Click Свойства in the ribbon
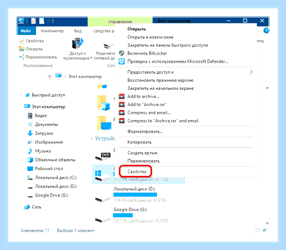 (x=31, y=41)
